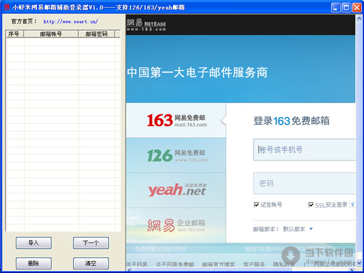Click the 序号 column header

coord(15,34)
